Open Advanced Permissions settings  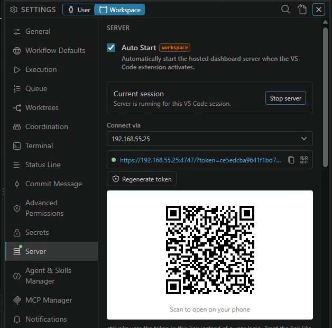pos(52,208)
